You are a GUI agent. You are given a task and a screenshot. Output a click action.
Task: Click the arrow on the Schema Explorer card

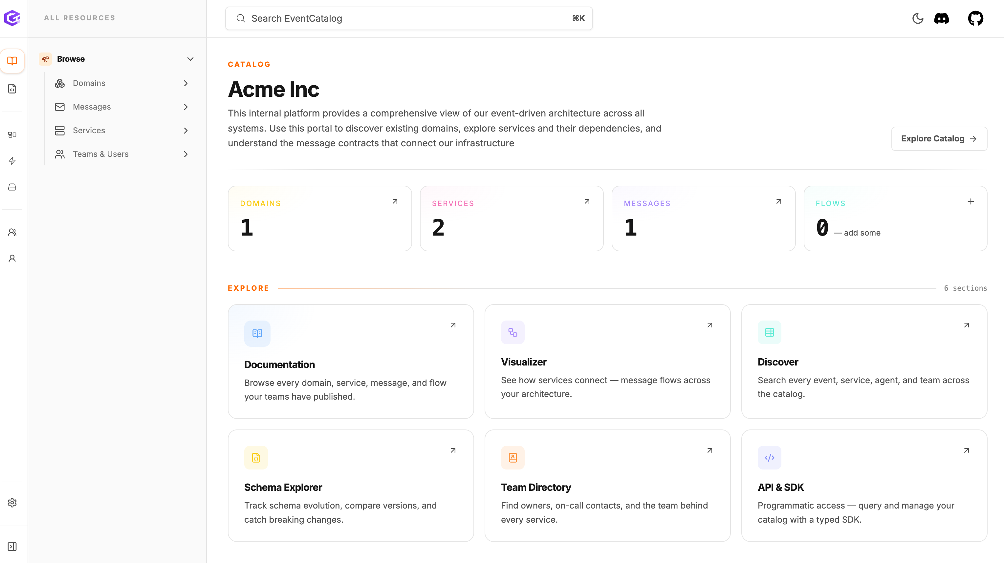(x=453, y=450)
